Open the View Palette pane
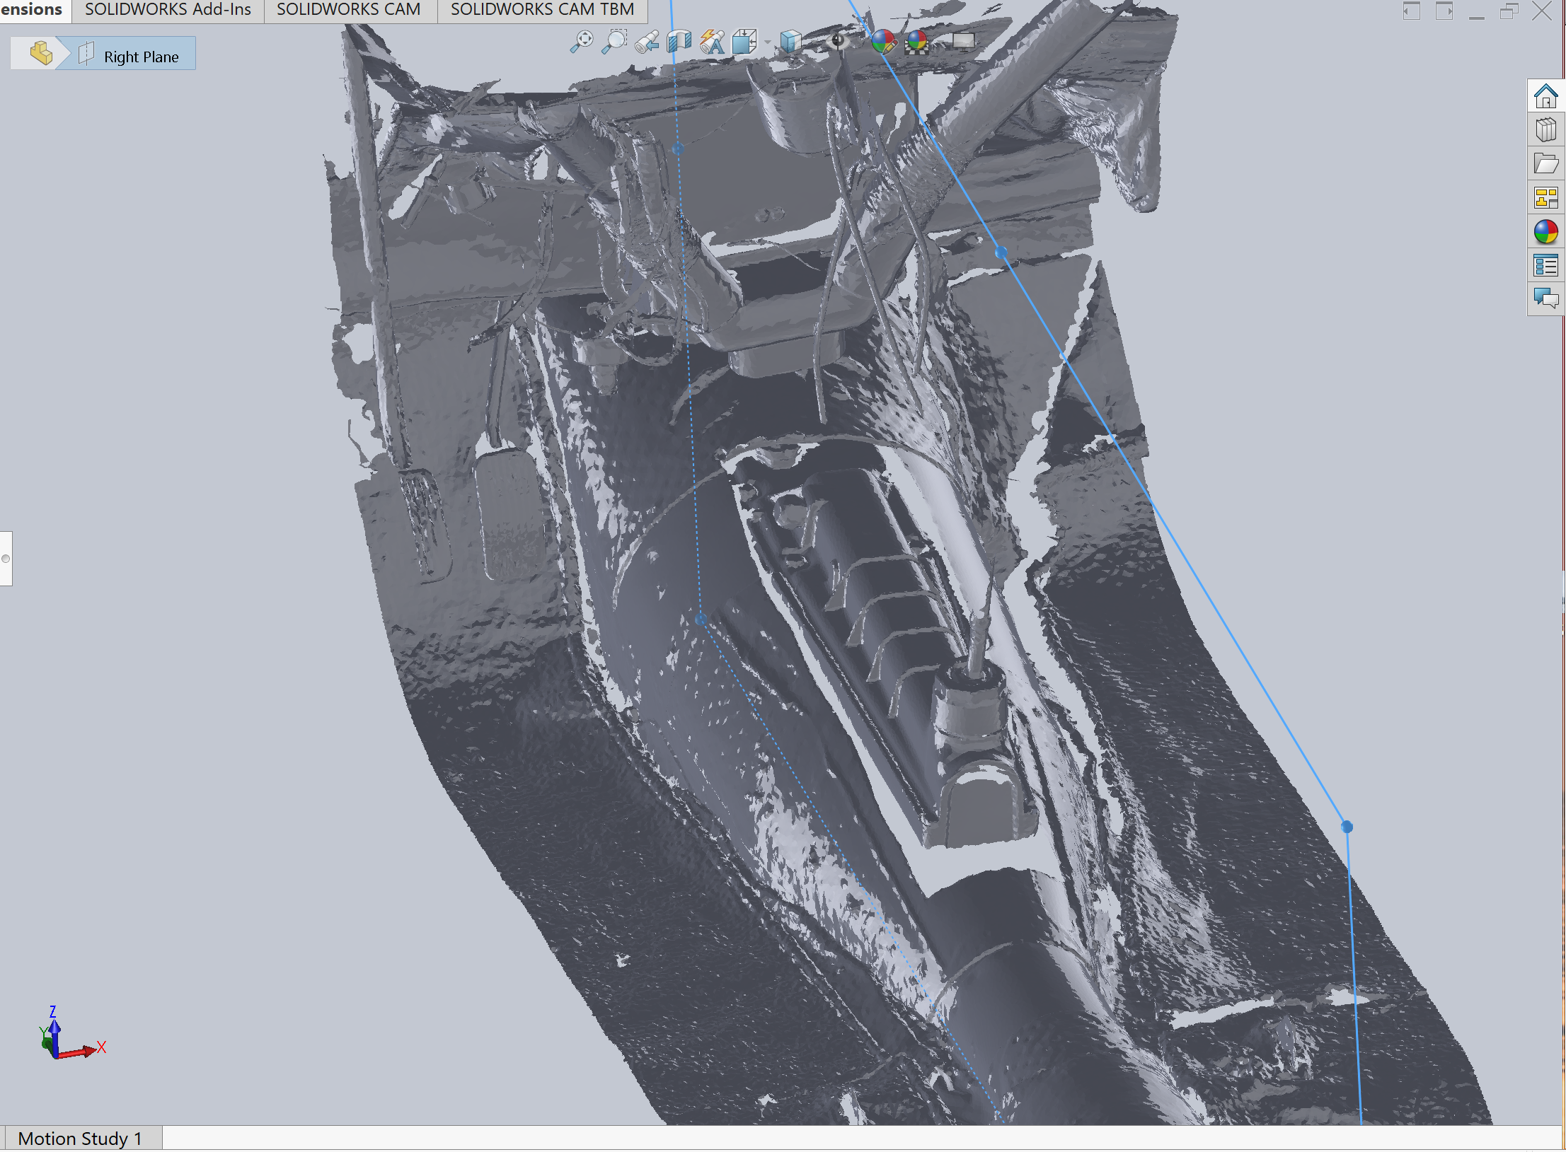Image resolution: width=1566 pixels, height=1152 pixels. point(1545,198)
